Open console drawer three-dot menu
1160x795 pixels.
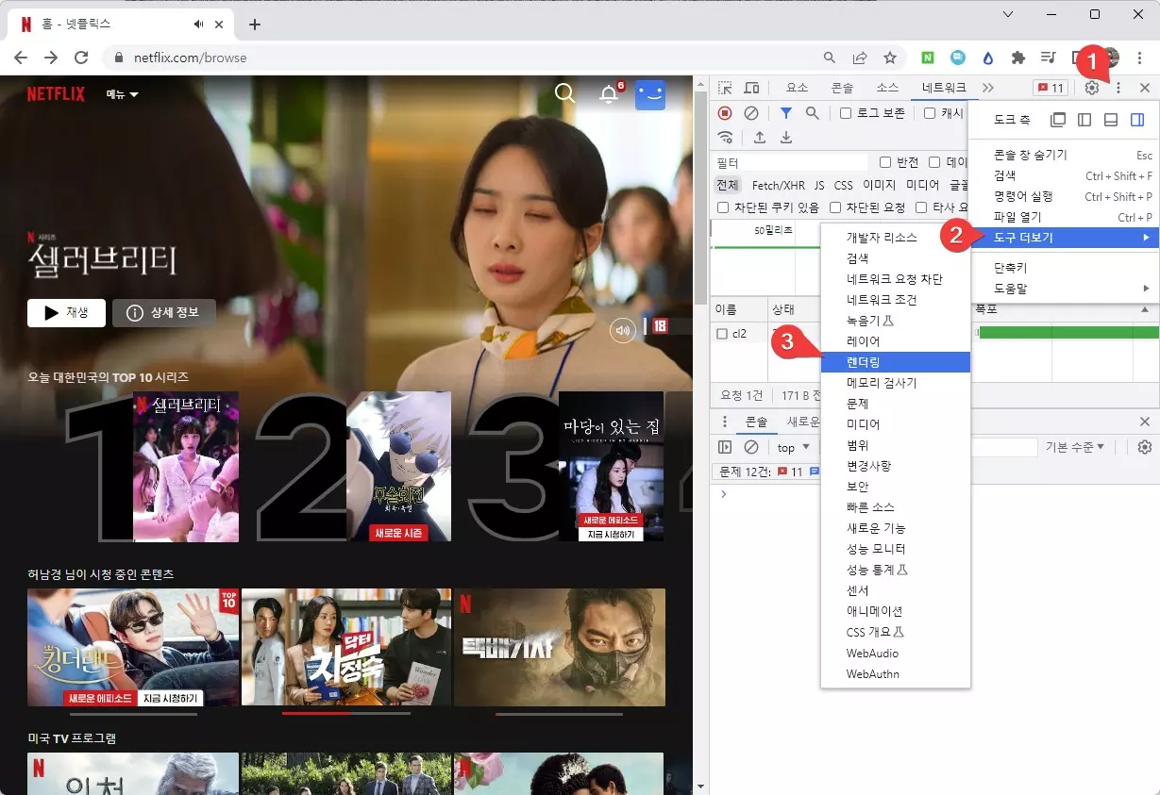pyautogui.click(x=725, y=422)
